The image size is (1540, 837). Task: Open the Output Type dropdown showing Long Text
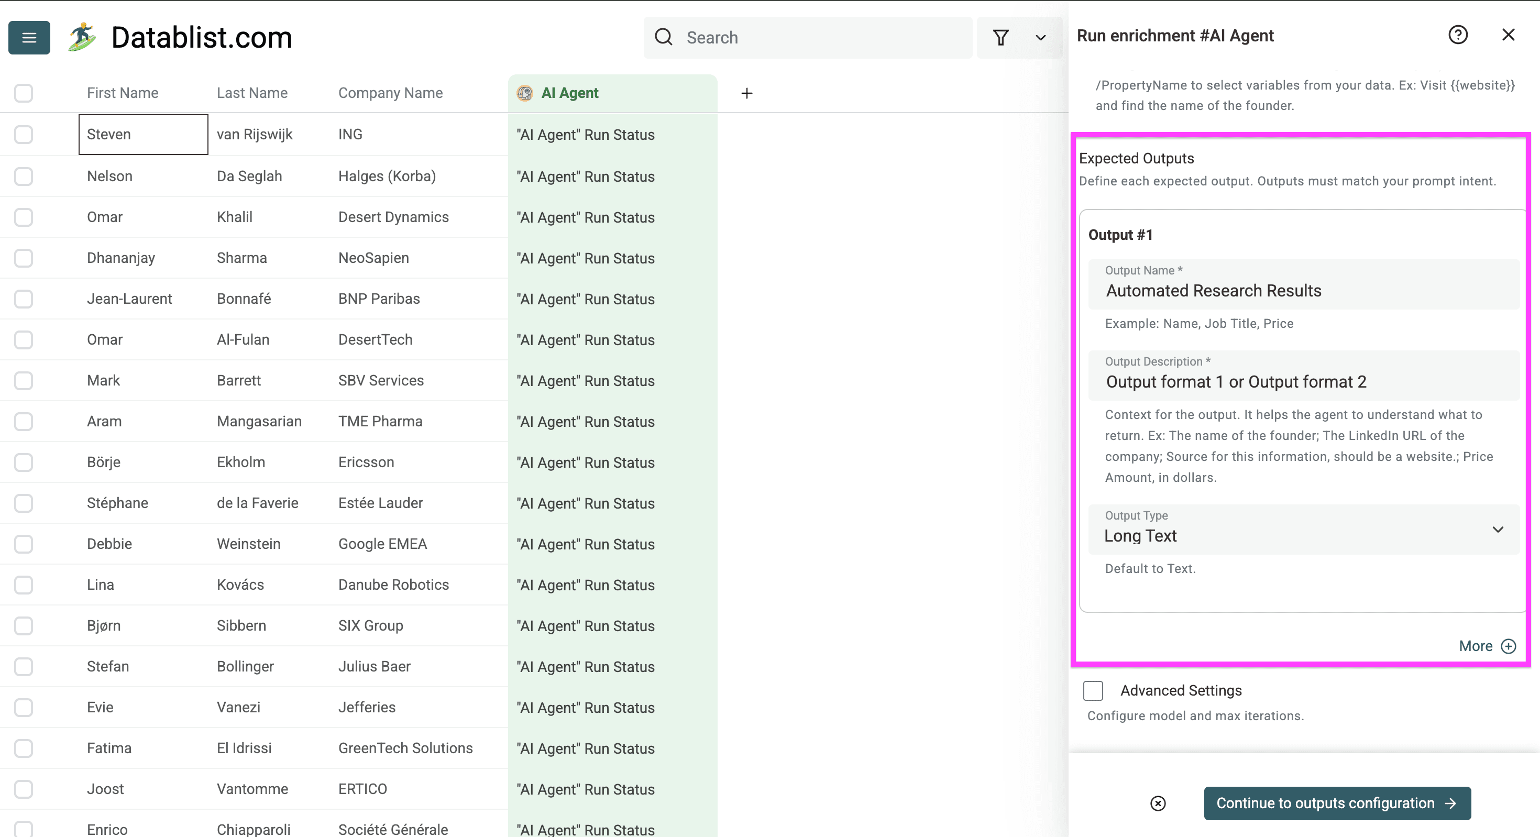click(1303, 530)
